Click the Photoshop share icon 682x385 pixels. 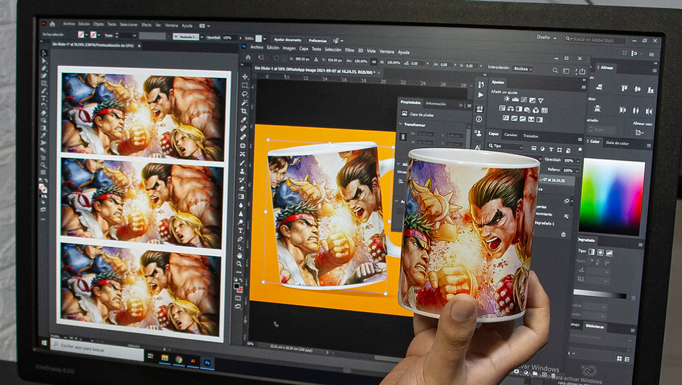(x=582, y=72)
